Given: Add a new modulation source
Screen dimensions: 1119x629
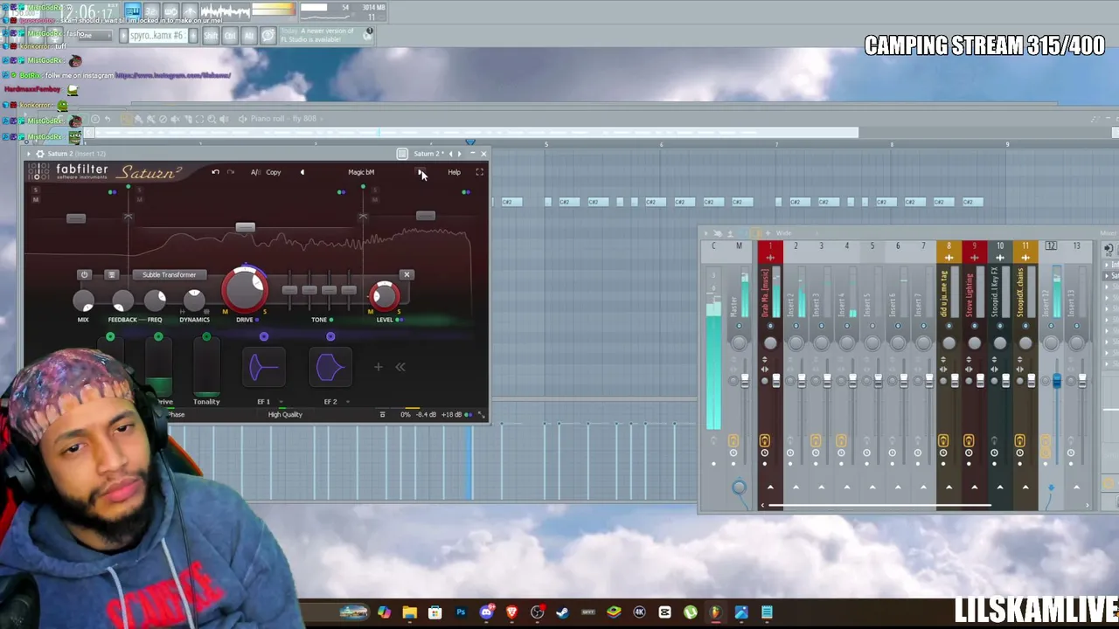Looking at the screenshot, I should 378,367.
